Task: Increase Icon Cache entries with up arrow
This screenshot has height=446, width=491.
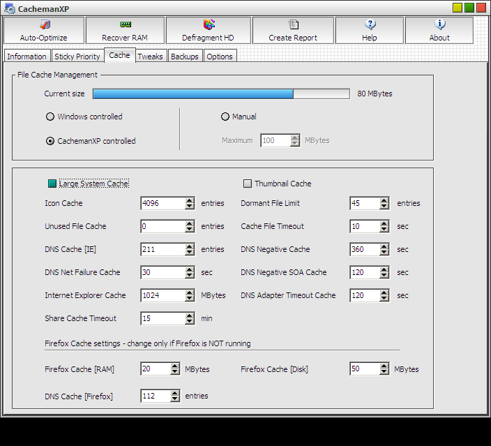Action: click(190, 200)
